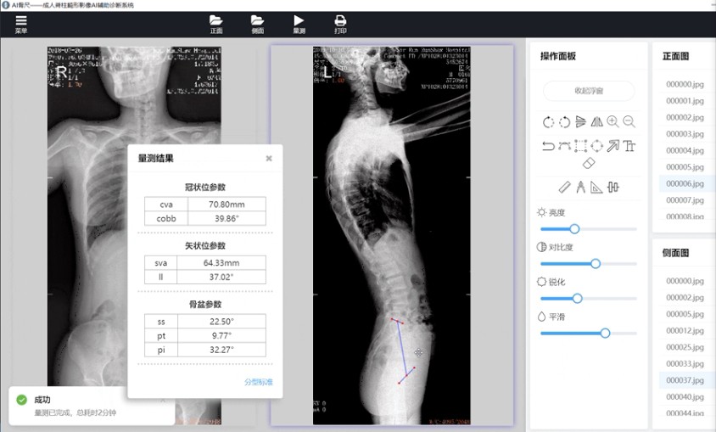Click the 打印 print icon
The height and width of the screenshot is (432, 716).
[x=340, y=25]
